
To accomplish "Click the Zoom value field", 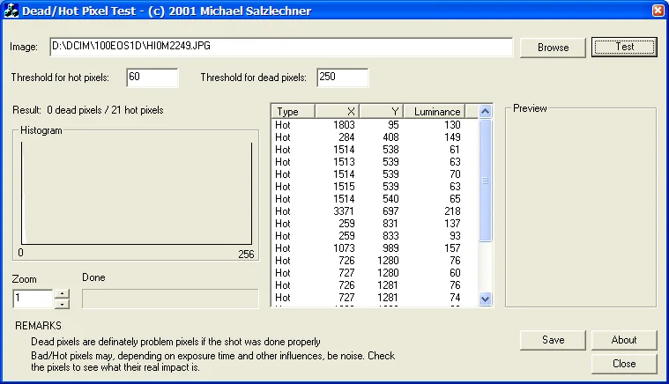I will pyautogui.click(x=33, y=299).
